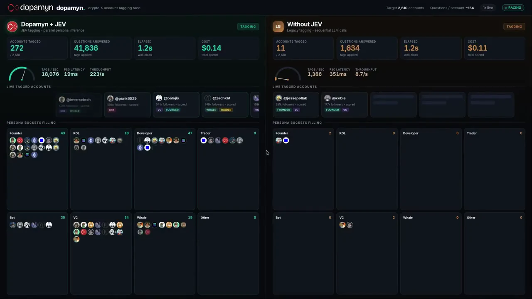This screenshot has height=299, width=532.
Task: Click the empty Whale bucket in Without JEV panel
Action: tap(431, 254)
